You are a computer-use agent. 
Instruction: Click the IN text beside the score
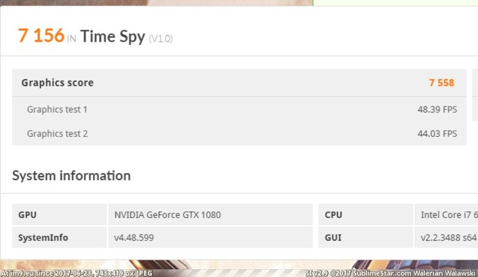71,39
